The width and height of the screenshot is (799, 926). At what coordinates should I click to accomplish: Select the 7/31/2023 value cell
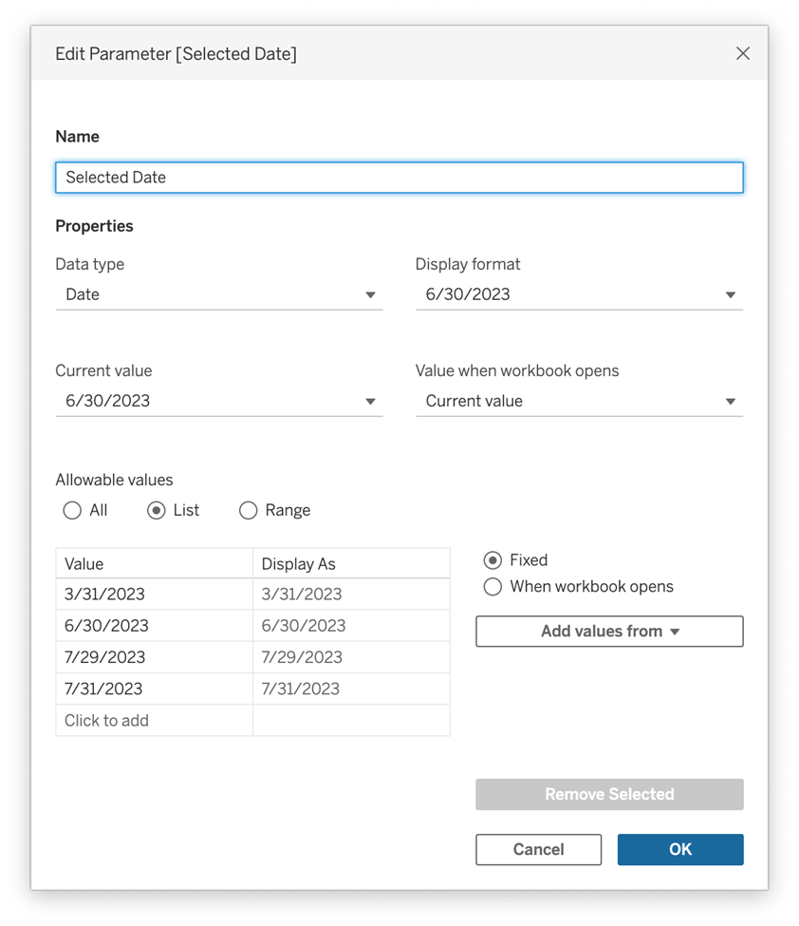tap(155, 689)
